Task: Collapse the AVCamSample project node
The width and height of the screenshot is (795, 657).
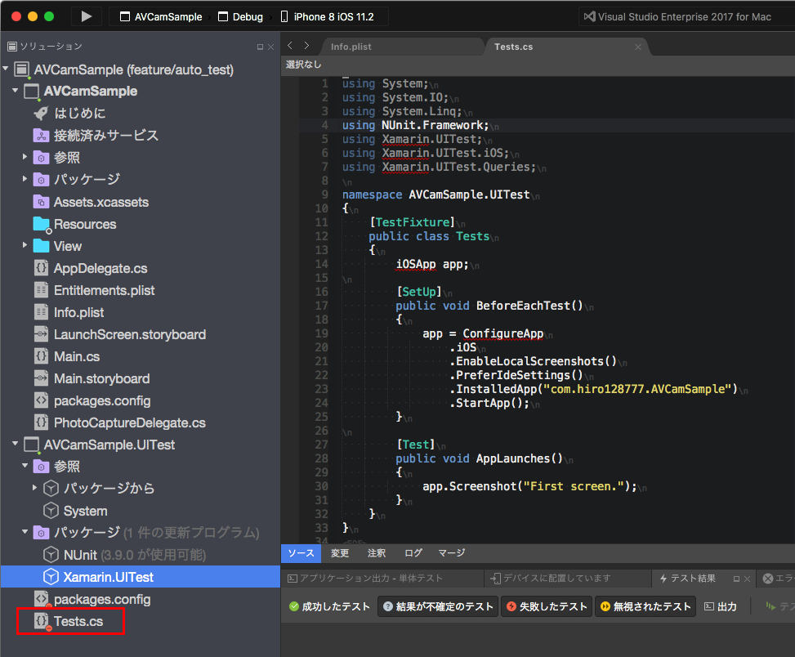Action: 16,90
